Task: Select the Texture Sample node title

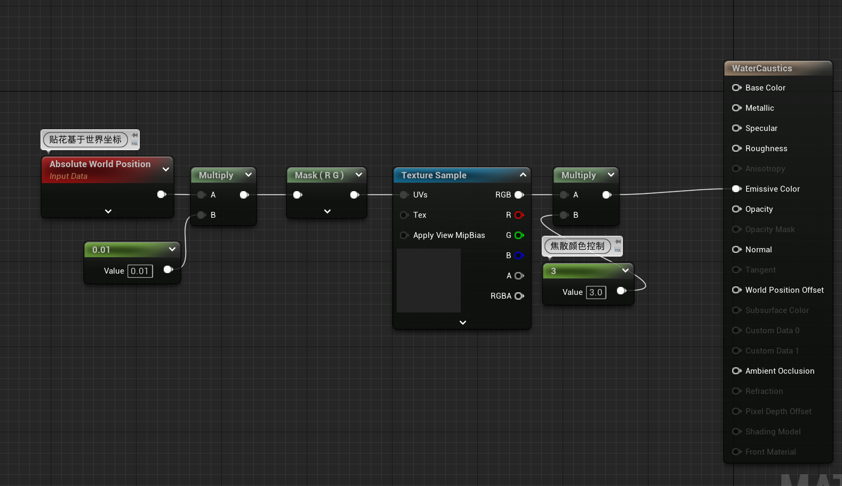Action: click(x=434, y=175)
